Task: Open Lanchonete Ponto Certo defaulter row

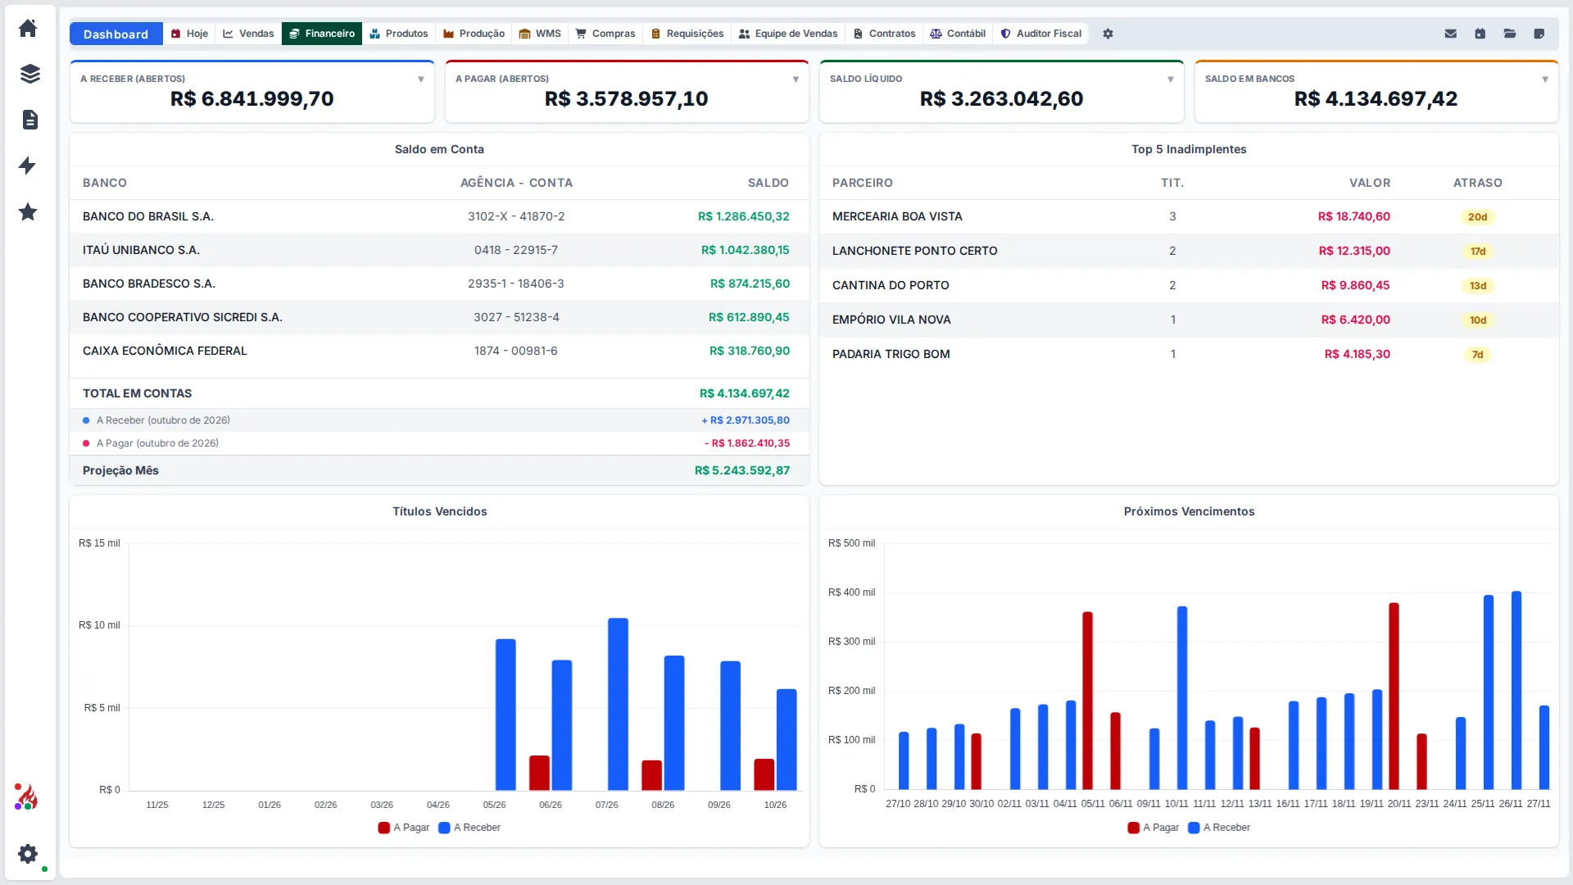Action: point(1189,251)
